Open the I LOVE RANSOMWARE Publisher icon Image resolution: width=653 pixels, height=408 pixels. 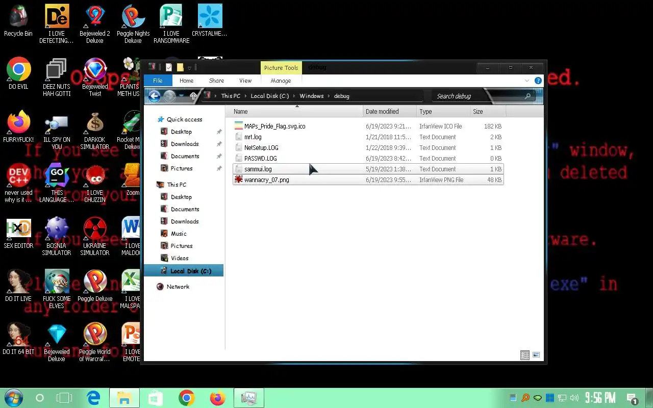tap(171, 23)
